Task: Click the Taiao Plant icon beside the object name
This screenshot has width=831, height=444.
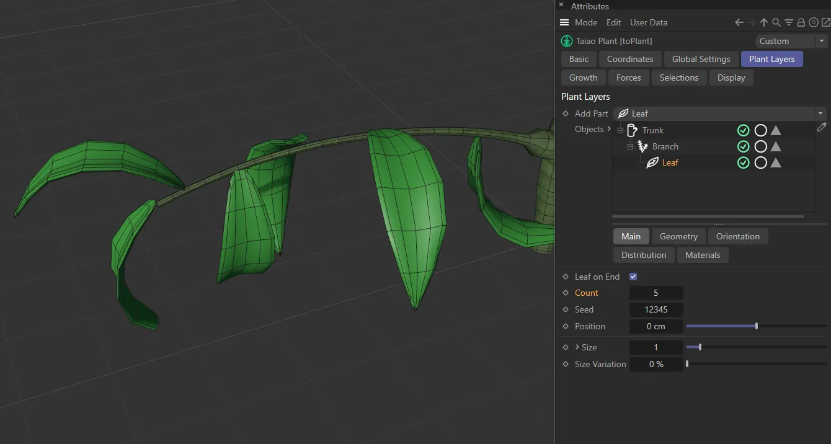Action: pos(566,41)
